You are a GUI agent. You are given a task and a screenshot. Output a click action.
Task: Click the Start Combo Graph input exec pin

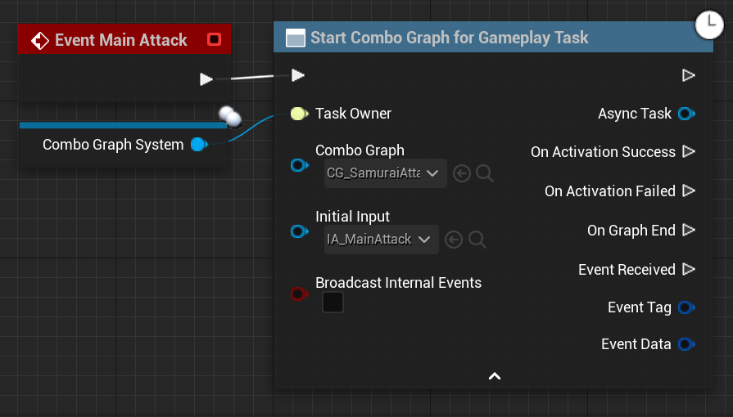coord(298,75)
